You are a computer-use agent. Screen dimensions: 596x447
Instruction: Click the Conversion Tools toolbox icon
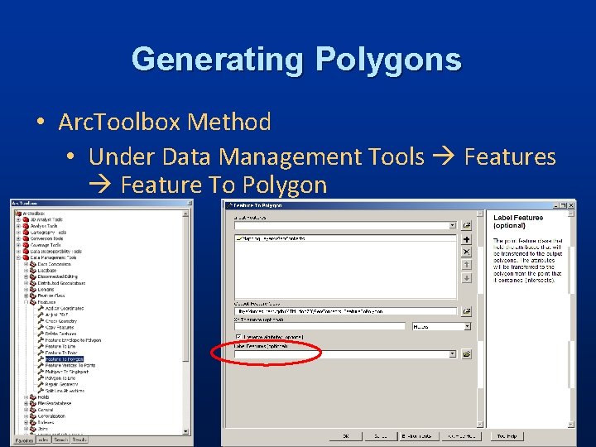point(26,238)
